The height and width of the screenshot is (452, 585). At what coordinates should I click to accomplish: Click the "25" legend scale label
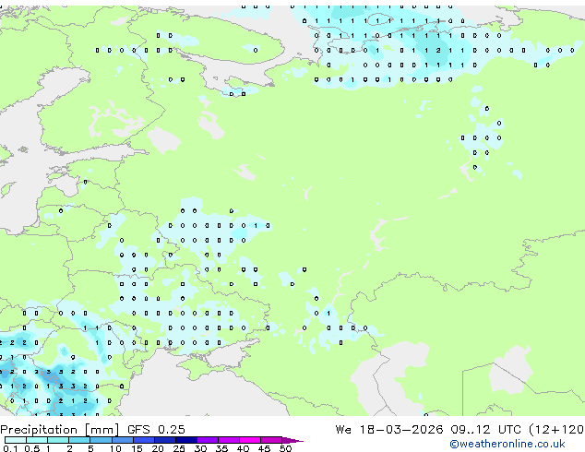(179, 448)
